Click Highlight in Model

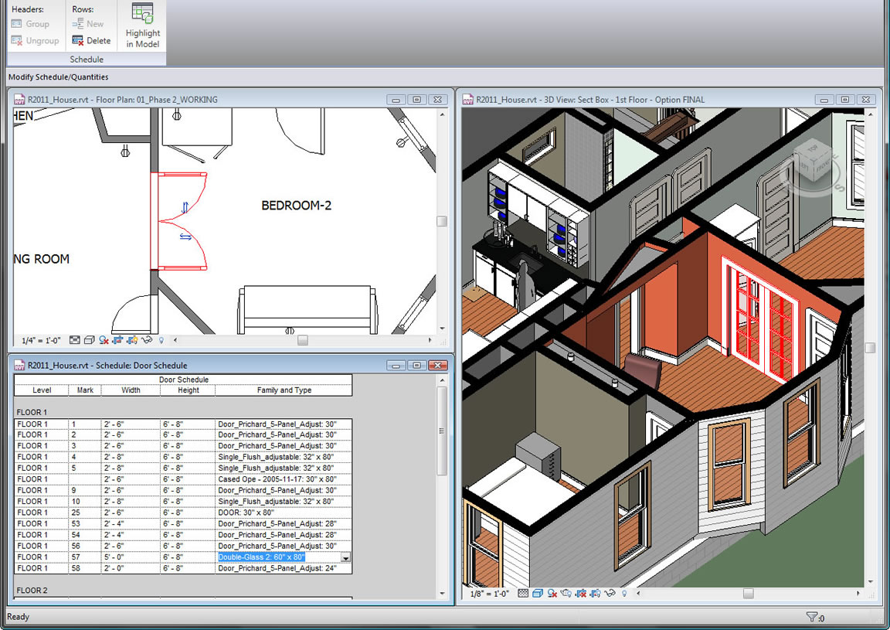(142, 26)
